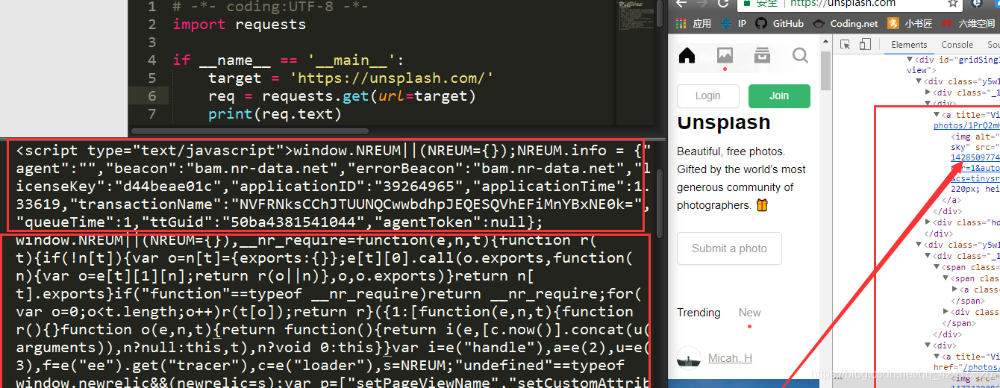Viewport: 1000px width, 388px height.
Task: Click line number 6 in the editor gutter
Action: [152, 96]
